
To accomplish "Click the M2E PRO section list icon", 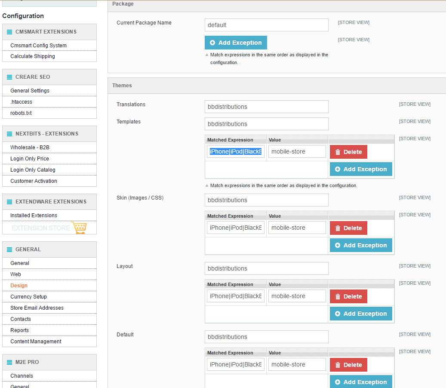I will click(9, 362).
